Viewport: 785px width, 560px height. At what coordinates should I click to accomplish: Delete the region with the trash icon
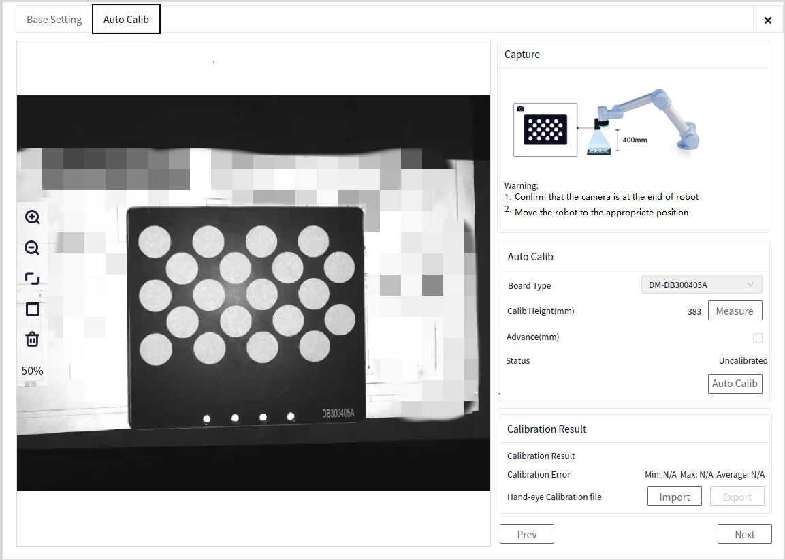33,339
